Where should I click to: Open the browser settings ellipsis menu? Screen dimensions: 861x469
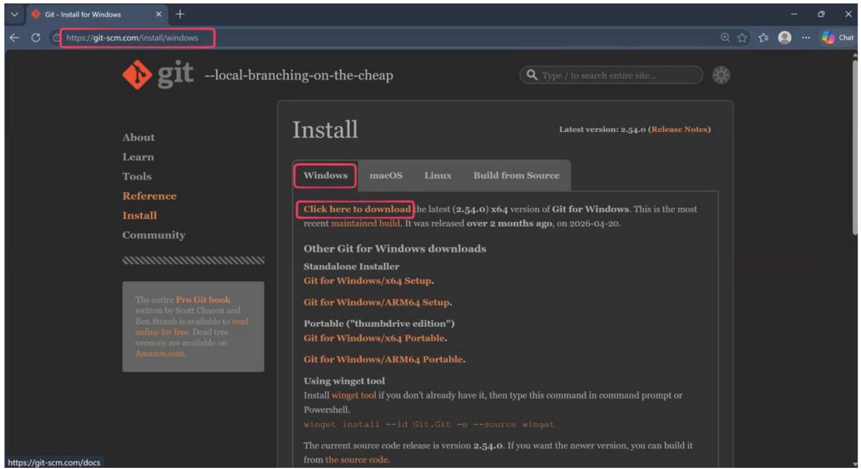[x=806, y=38]
